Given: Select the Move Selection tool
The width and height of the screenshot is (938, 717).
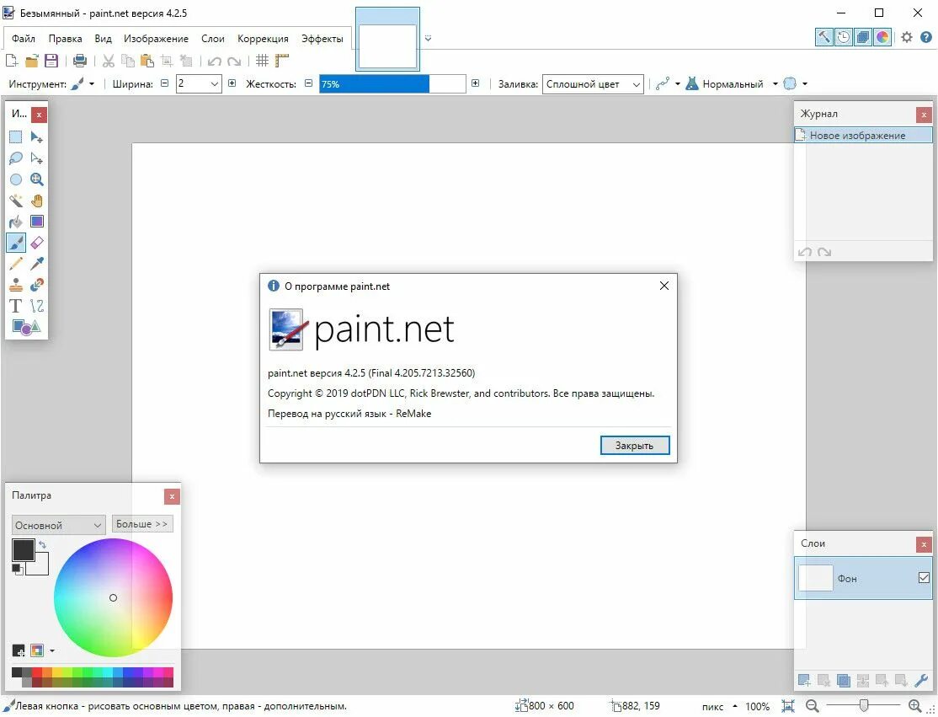Looking at the screenshot, I should coord(36,158).
